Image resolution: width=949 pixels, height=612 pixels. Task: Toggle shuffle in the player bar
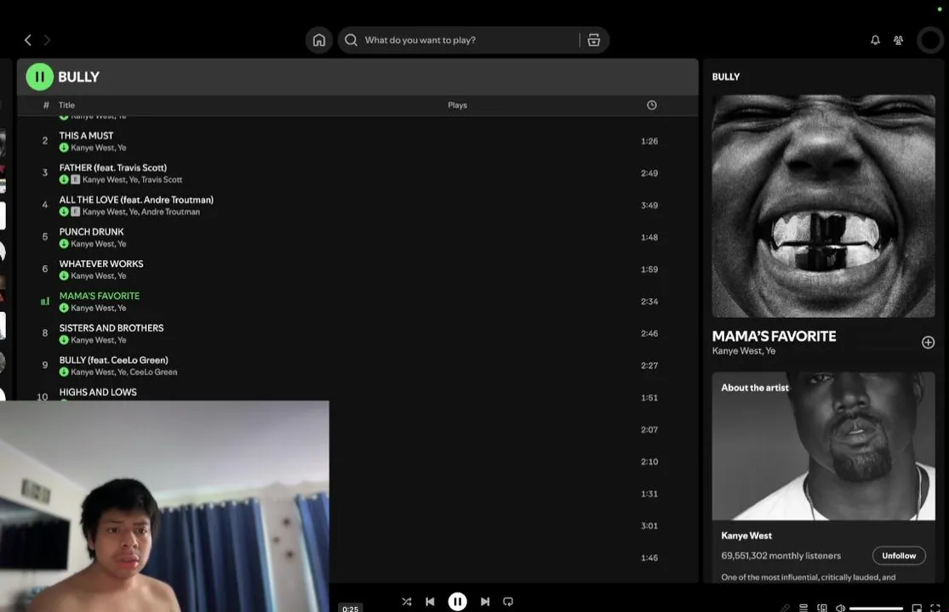coord(407,602)
